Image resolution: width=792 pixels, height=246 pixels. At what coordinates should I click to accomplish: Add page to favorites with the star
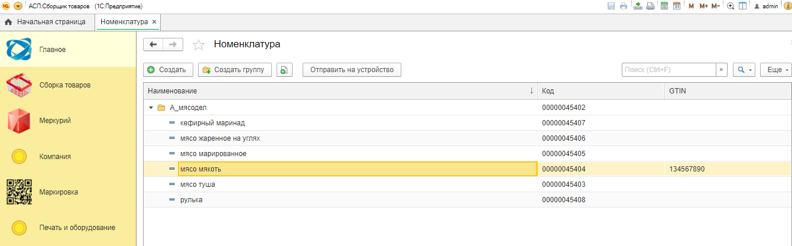[199, 44]
